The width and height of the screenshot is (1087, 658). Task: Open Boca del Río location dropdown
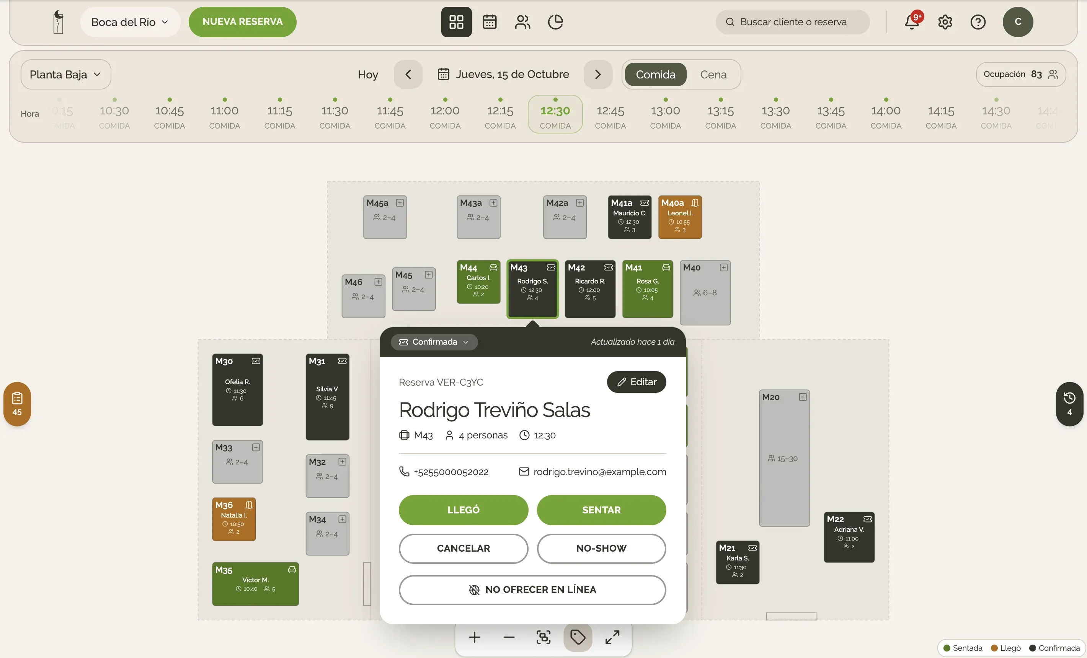click(x=130, y=21)
